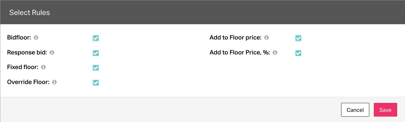
Task: Show the Response bid info tooltip icon
Action: (52, 53)
